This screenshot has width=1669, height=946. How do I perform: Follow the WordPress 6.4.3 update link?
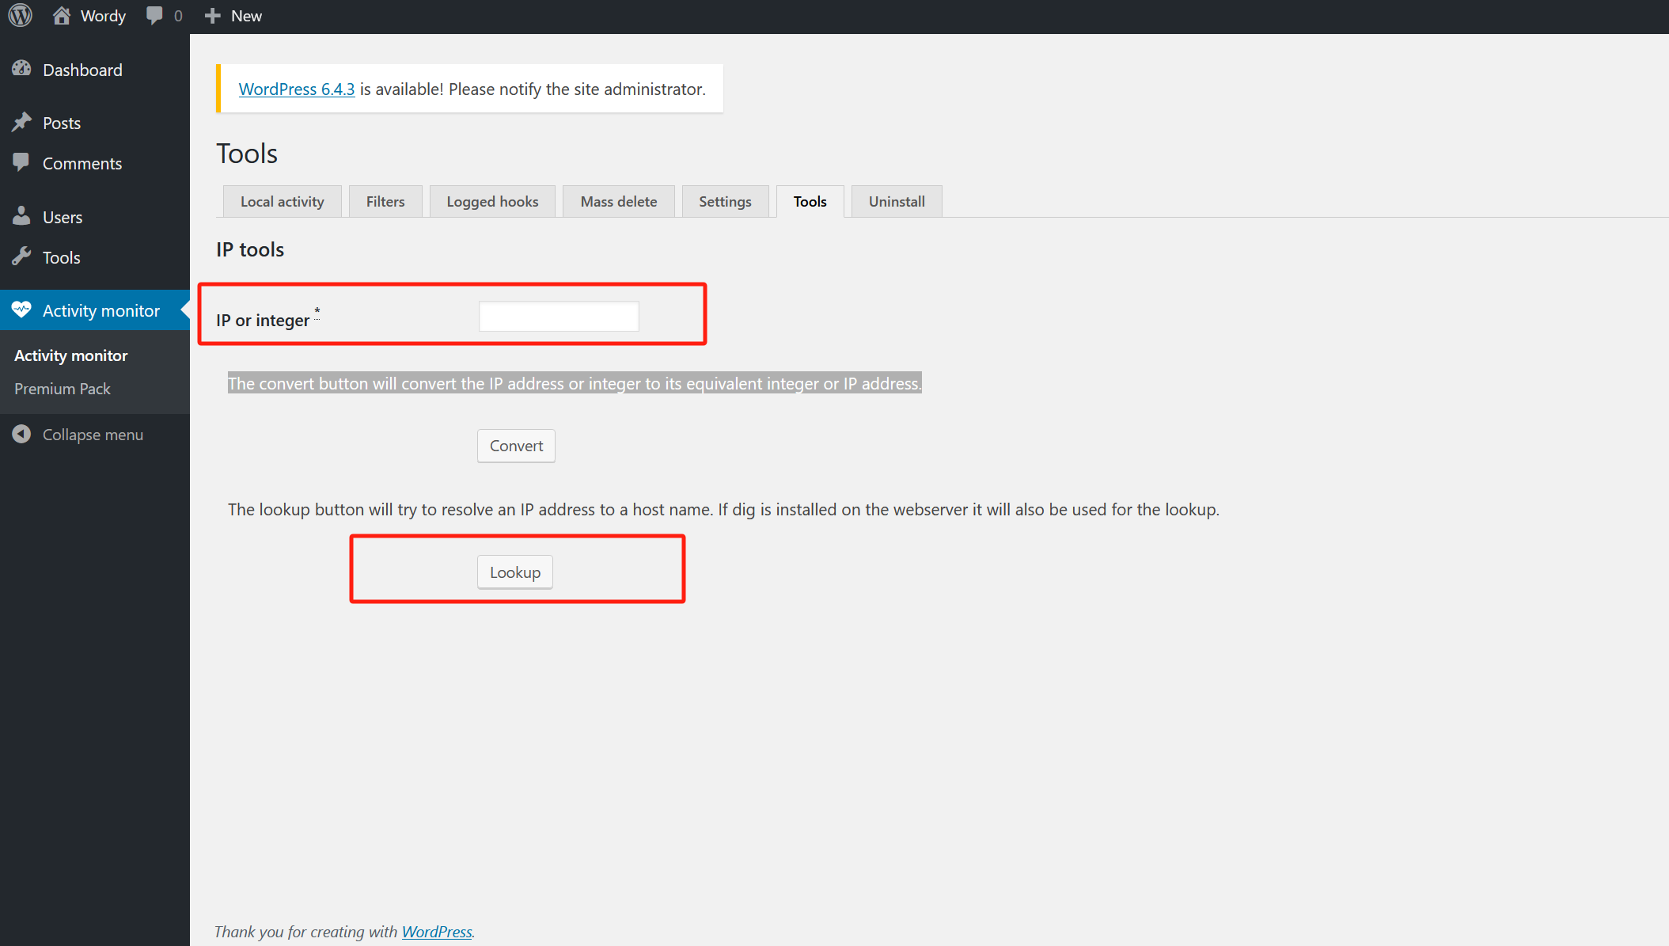click(x=296, y=89)
